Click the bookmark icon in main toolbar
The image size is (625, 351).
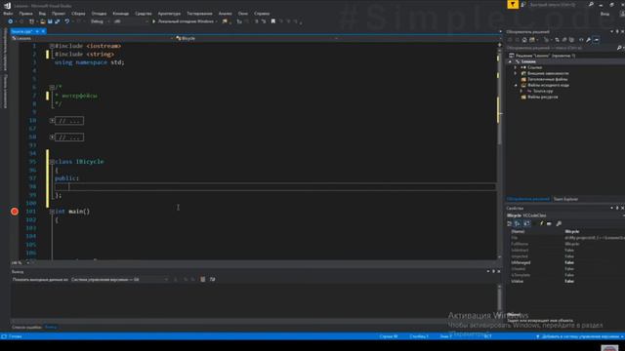pos(273,21)
